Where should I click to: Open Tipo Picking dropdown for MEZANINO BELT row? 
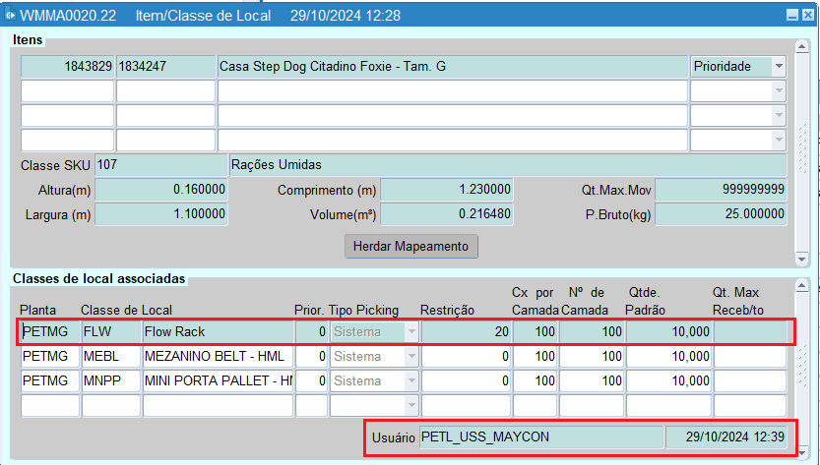[409, 356]
